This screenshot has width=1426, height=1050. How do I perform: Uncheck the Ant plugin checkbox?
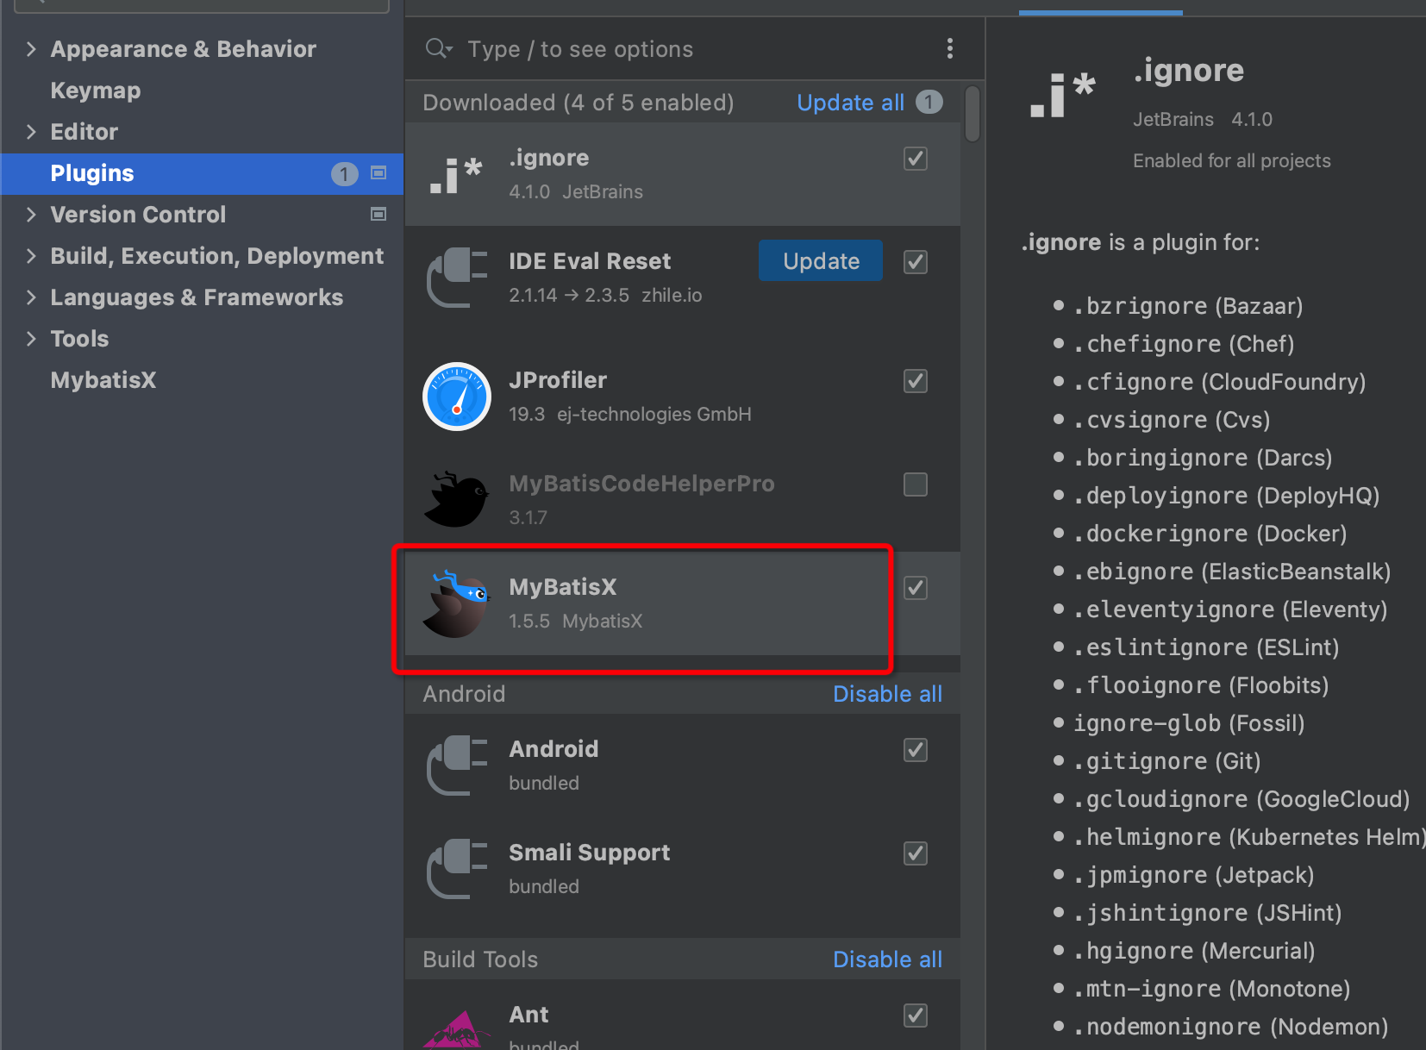[916, 1016]
